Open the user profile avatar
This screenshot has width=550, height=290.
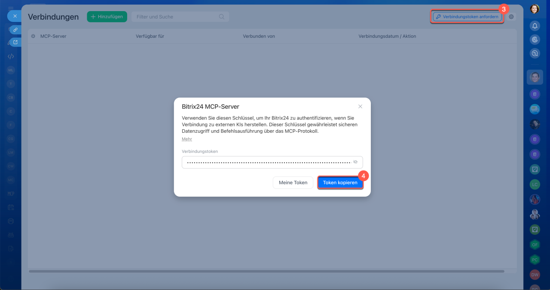[535, 9]
